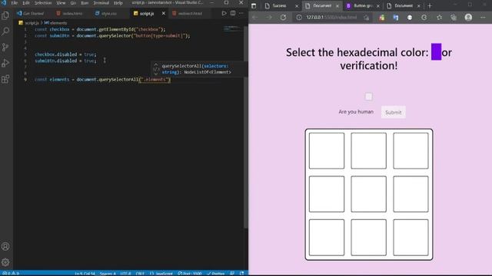Open the Terminal menu
Image resolution: width=492 pixels, height=276 pixels.
tap(101, 3)
